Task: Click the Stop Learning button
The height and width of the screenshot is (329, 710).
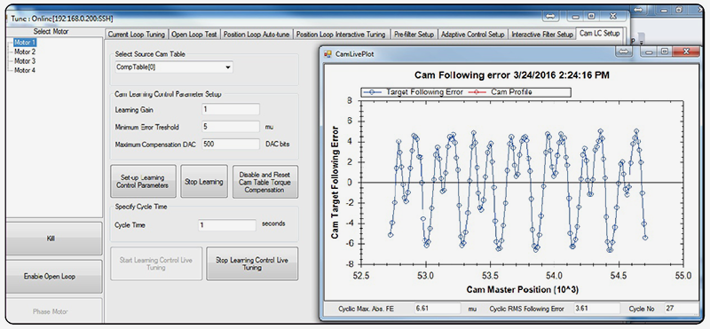Action: pyautogui.click(x=204, y=182)
